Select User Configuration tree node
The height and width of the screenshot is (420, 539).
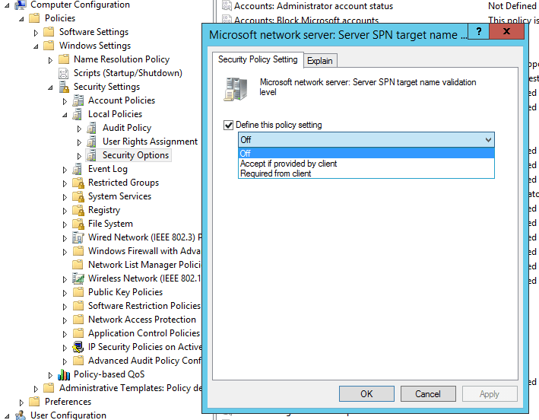68,415
